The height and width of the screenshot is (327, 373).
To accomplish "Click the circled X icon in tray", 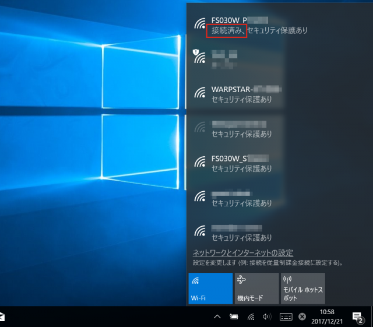I will click(x=302, y=317).
